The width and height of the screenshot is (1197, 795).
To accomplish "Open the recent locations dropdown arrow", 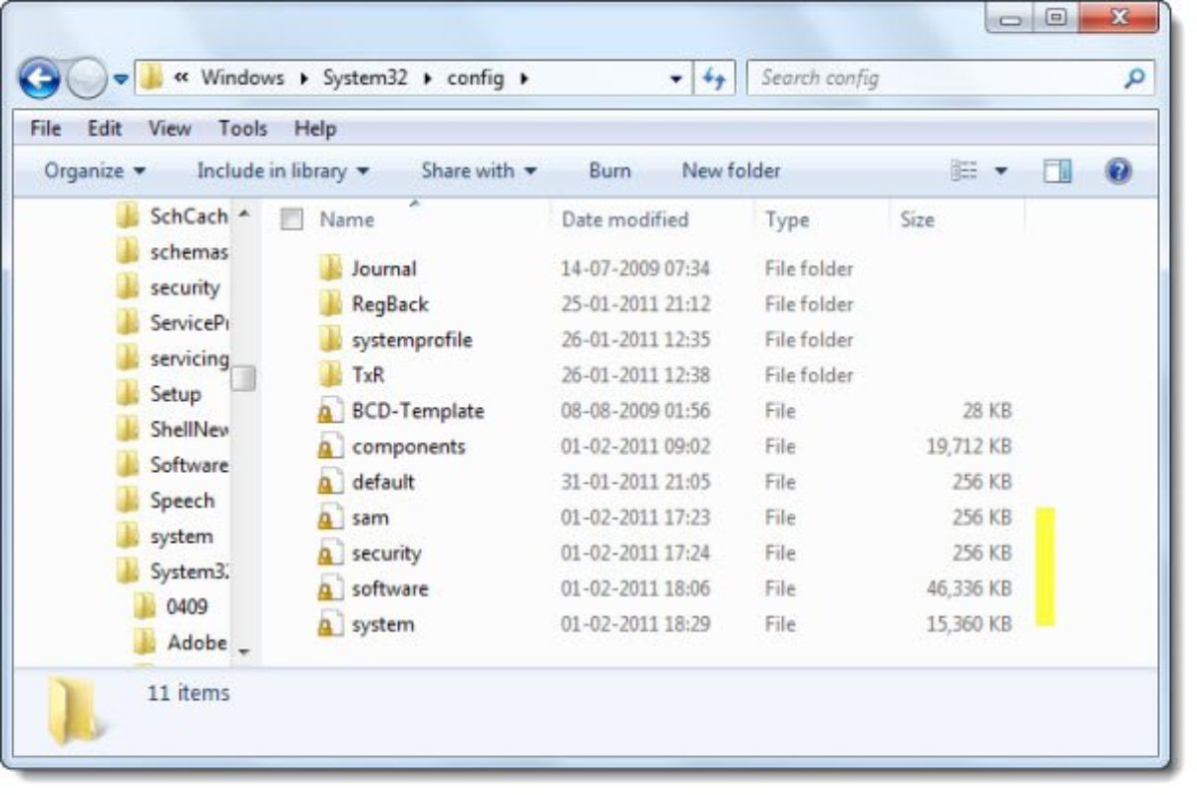I will tap(120, 79).
